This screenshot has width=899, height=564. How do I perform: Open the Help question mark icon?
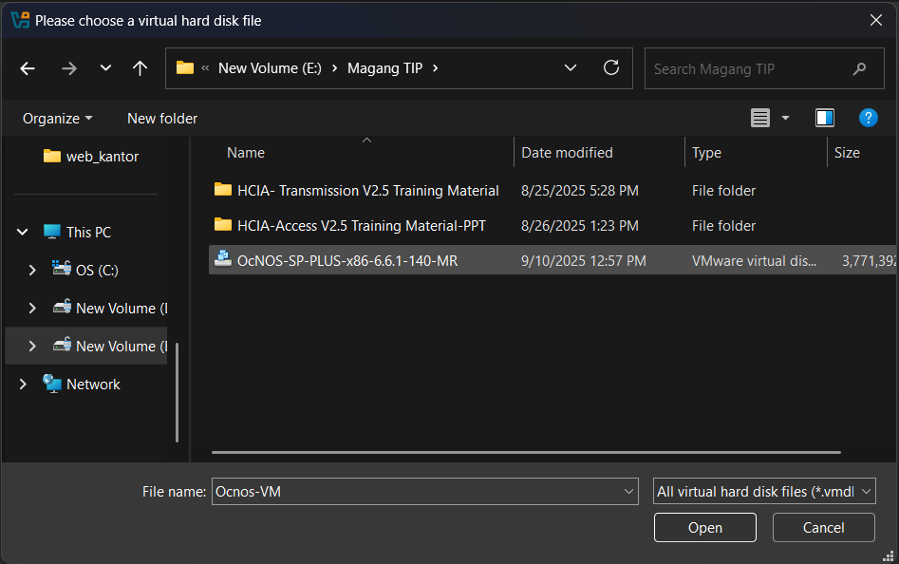868,118
